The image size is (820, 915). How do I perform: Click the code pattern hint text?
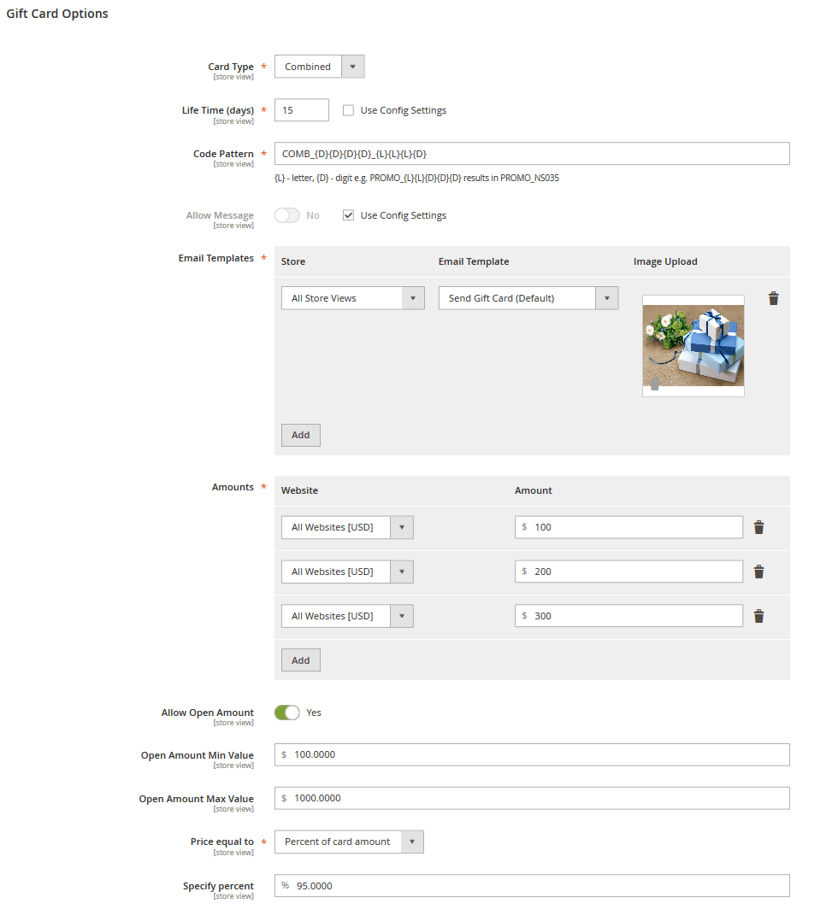pyautogui.click(x=416, y=178)
